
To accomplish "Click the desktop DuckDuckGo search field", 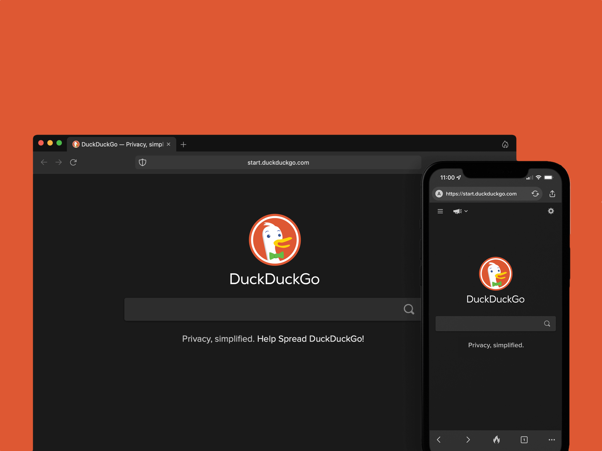I will tap(263, 309).
